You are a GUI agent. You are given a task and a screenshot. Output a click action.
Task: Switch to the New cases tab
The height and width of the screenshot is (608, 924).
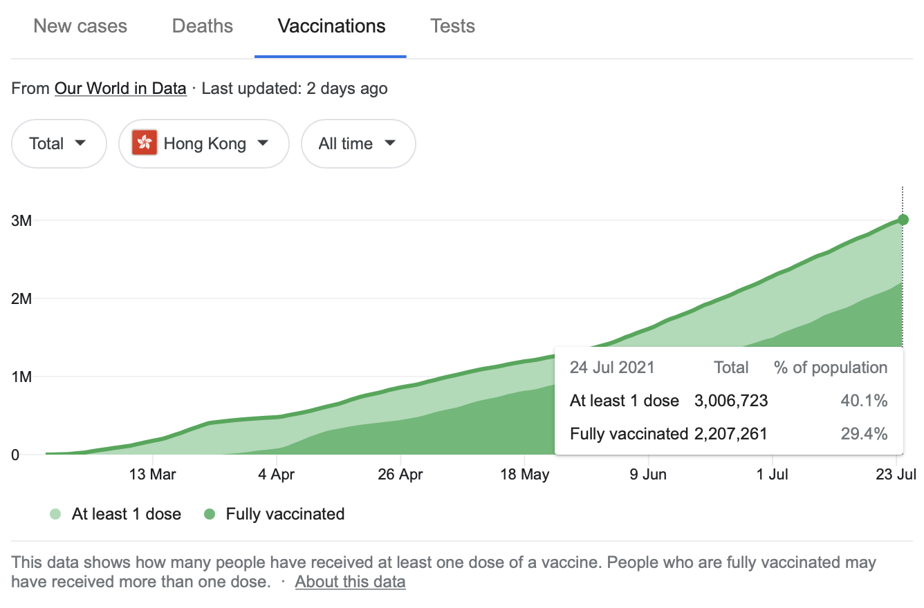[80, 26]
